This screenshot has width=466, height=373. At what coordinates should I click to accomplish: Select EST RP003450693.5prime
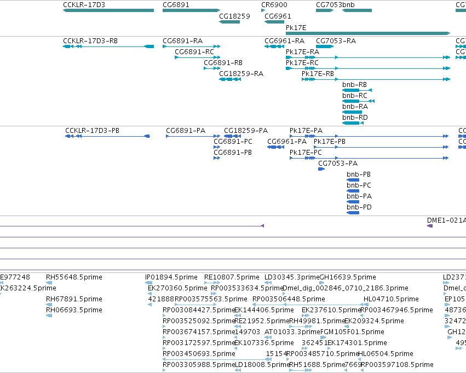199,354
